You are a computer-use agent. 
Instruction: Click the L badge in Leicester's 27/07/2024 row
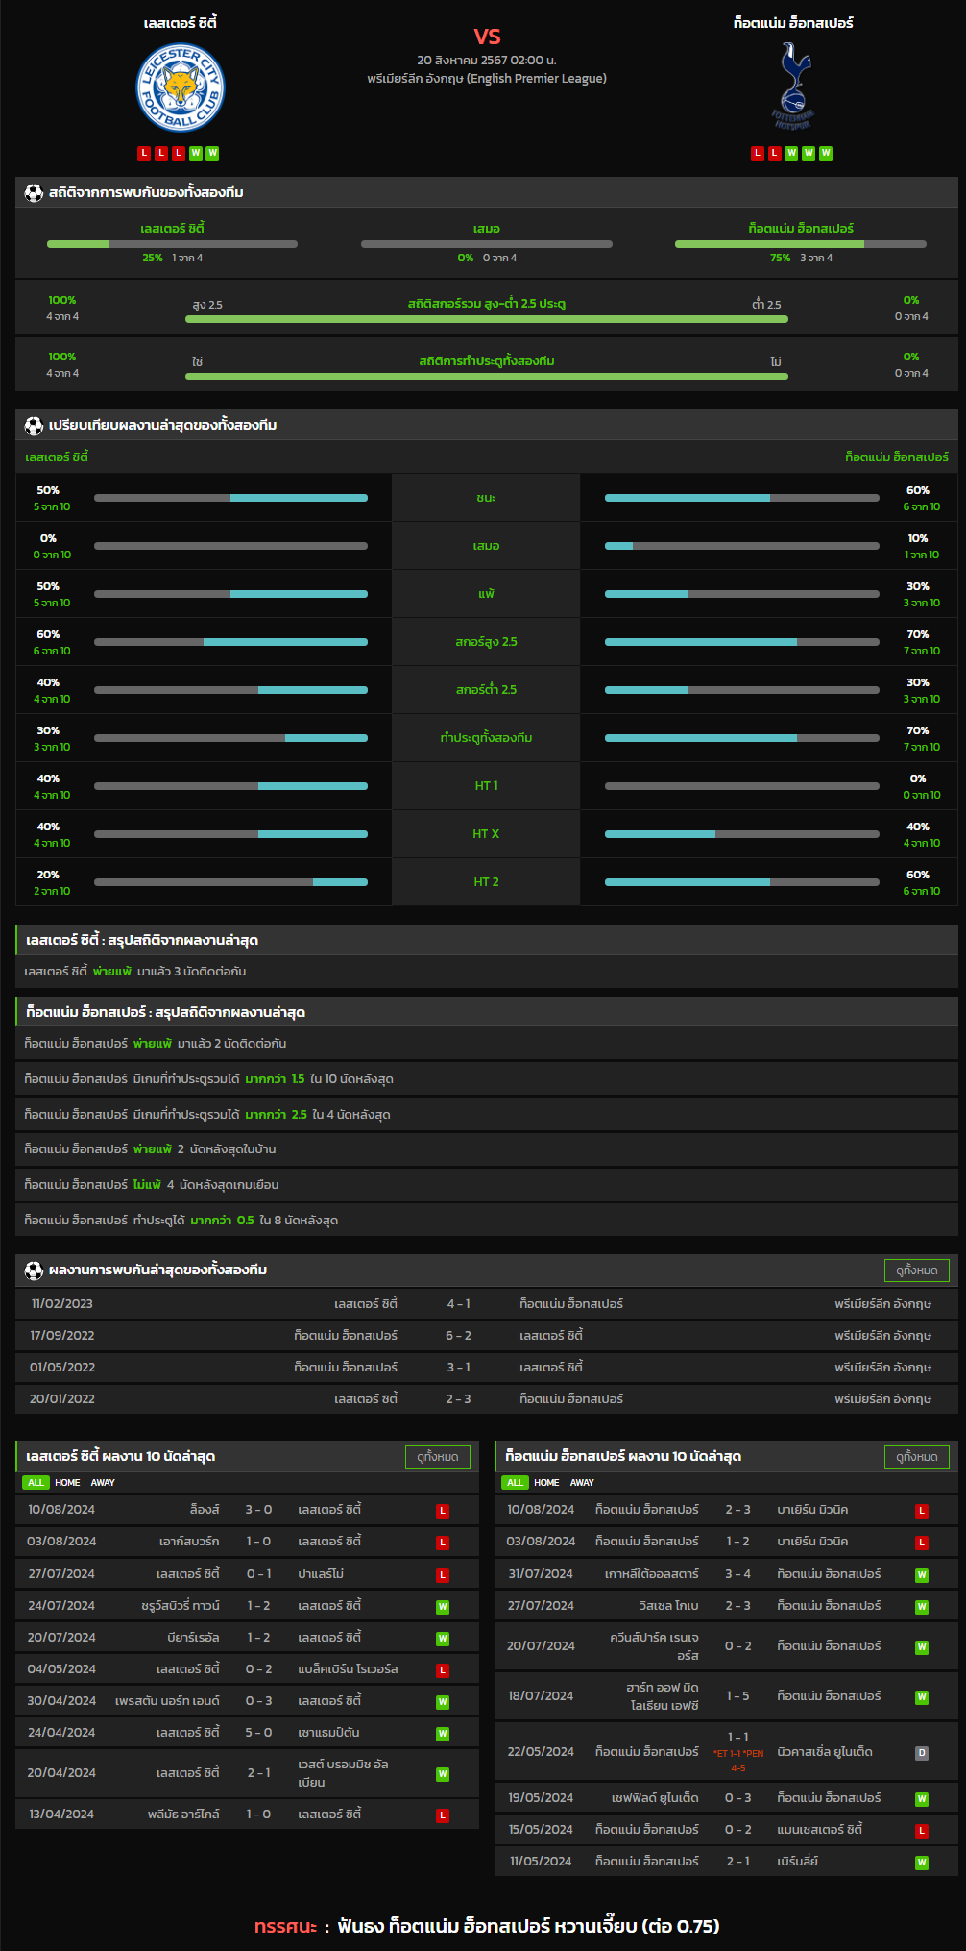[x=443, y=1575]
